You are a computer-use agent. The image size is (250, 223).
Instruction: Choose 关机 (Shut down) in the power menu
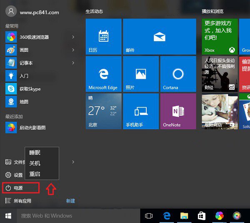coord(35,163)
